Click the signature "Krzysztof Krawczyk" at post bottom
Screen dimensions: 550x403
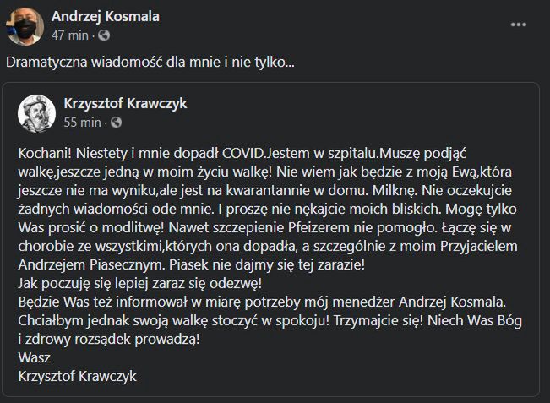pos(77,376)
